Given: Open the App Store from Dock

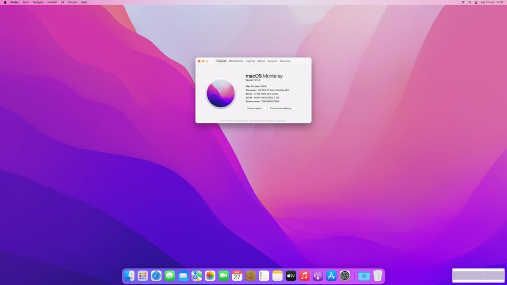Looking at the screenshot, I should tap(331, 275).
